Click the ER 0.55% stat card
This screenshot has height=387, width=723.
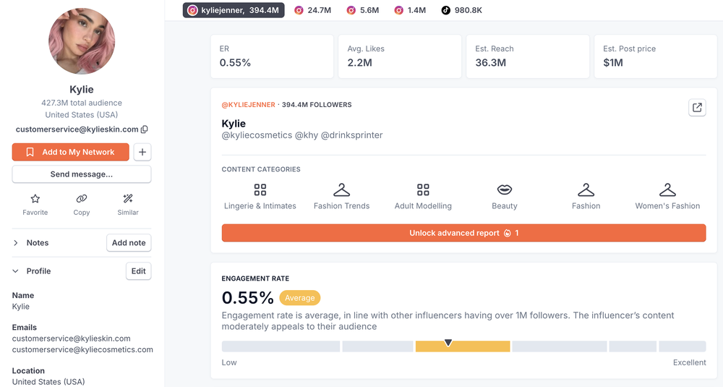click(272, 56)
